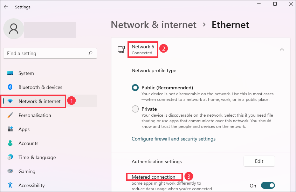Click the Bluetooth icon in sidebar
This screenshot has height=192, width=296.
coord(10,87)
